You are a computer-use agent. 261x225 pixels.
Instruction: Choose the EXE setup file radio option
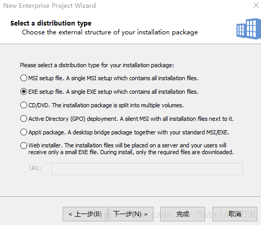tap(23, 92)
